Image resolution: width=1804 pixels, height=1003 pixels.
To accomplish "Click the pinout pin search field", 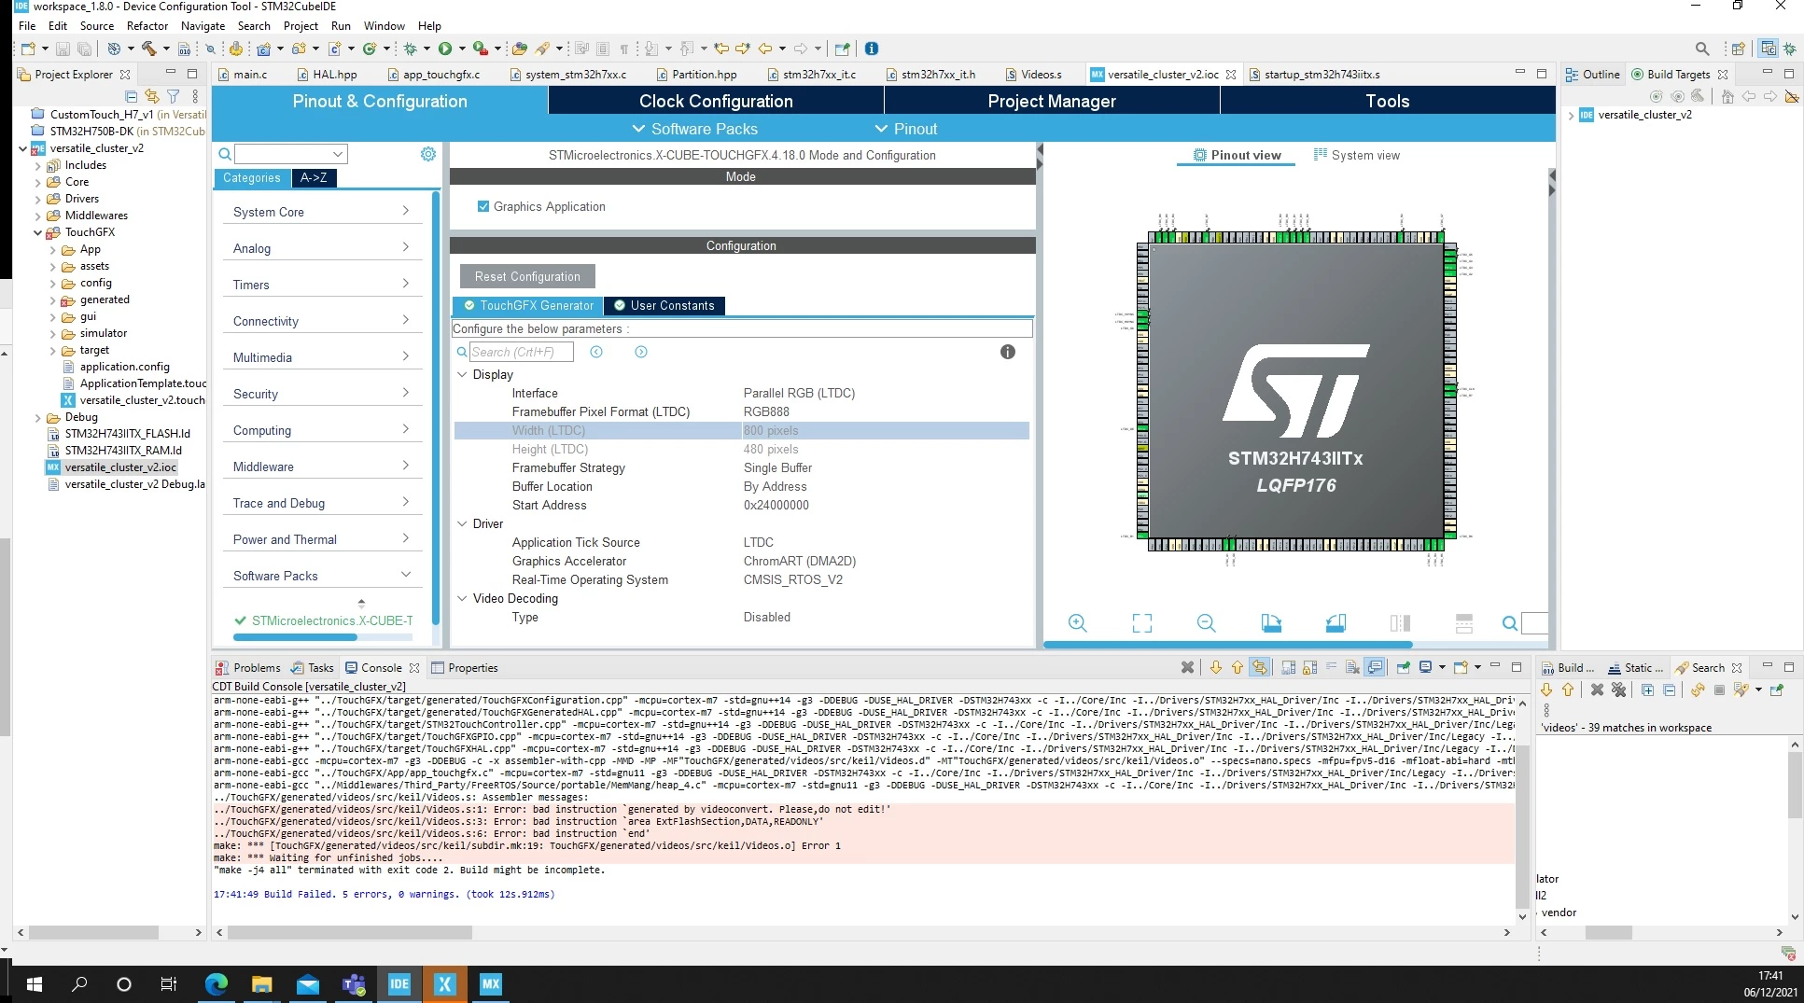I will point(1534,623).
